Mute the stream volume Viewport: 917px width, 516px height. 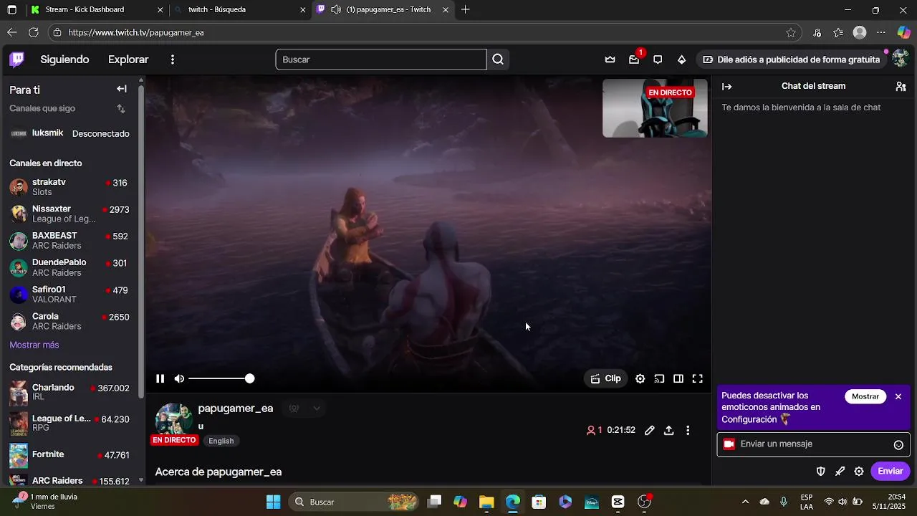pyautogui.click(x=179, y=378)
